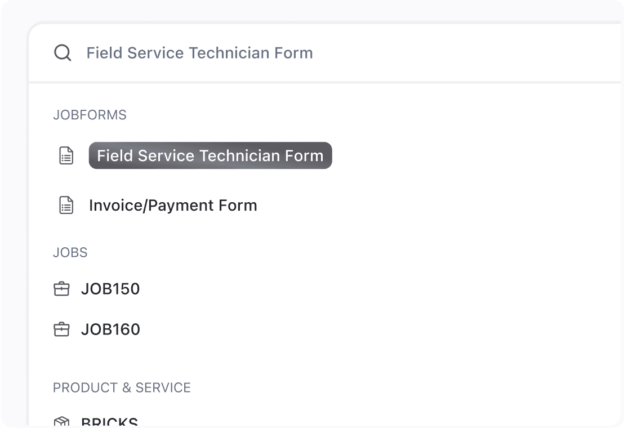Select the highlighted Field Service Technician Form result
624x428 pixels.
(x=210, y=155)
